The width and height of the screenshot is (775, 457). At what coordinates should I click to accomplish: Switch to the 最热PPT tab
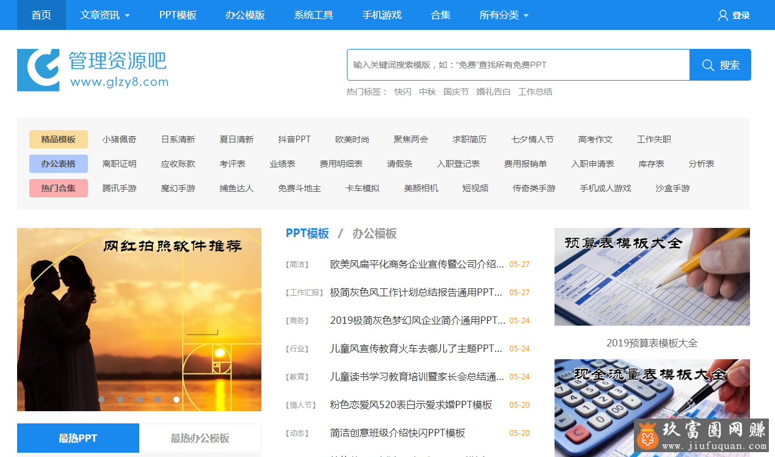[x=78, y=438]
